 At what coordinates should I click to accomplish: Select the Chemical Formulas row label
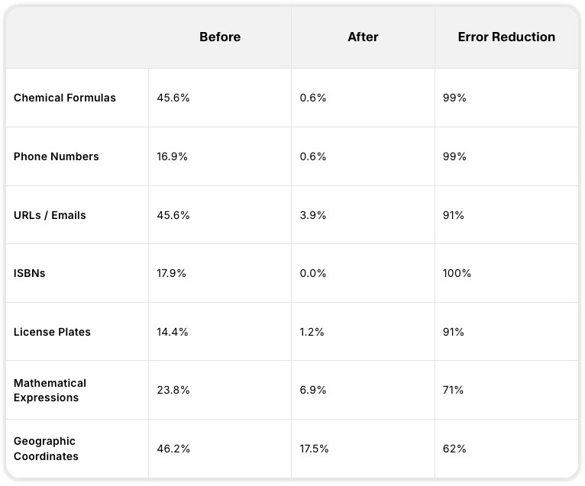(65, 98)
